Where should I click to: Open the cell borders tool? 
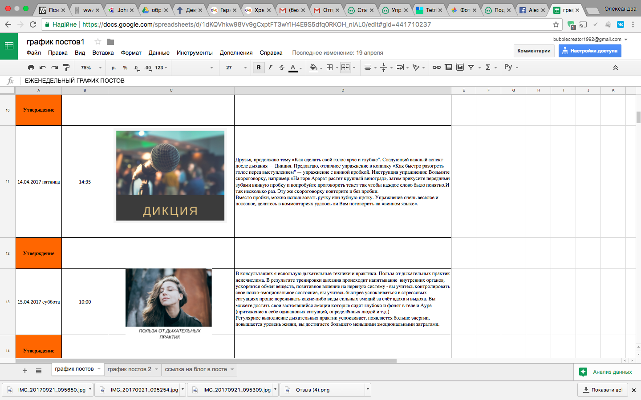point(329,68)
